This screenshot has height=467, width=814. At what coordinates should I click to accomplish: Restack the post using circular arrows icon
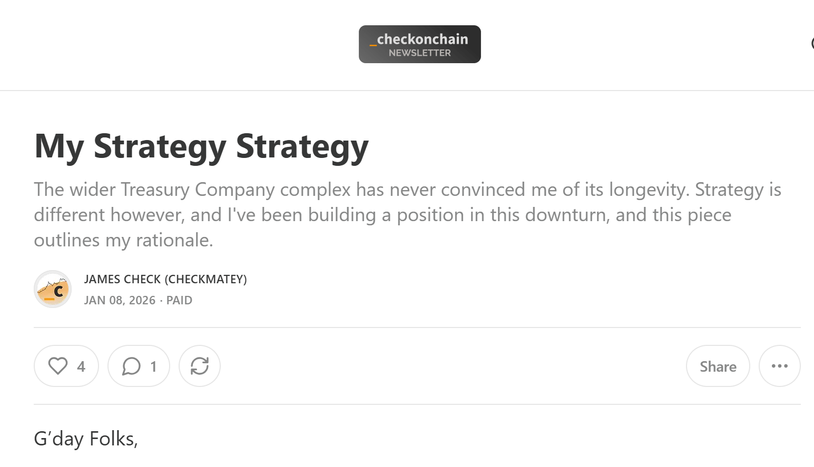200,366
